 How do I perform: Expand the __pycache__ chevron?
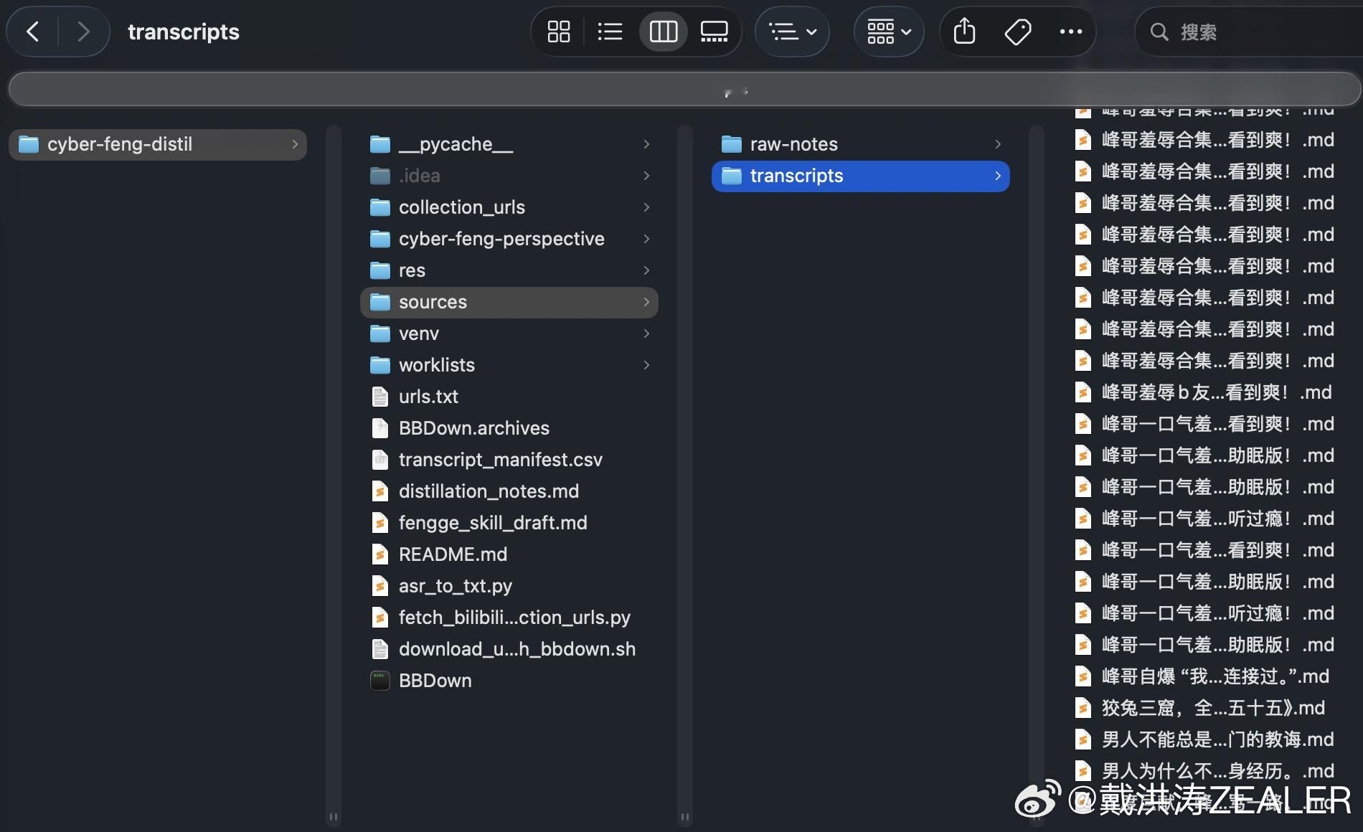646,144
